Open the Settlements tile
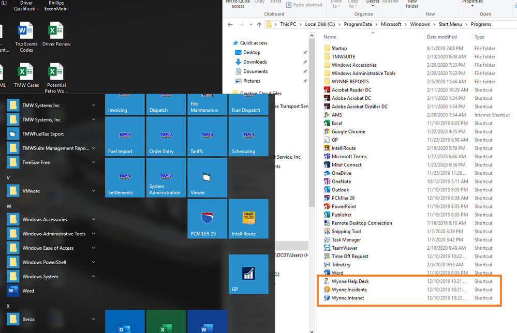 click(x=125, y=177)
